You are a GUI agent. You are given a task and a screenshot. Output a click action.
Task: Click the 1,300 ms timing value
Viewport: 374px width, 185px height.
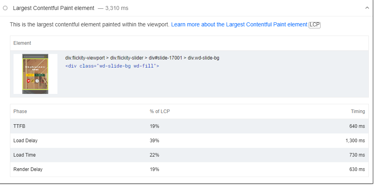pyautogui.click(x=355, y=141)
